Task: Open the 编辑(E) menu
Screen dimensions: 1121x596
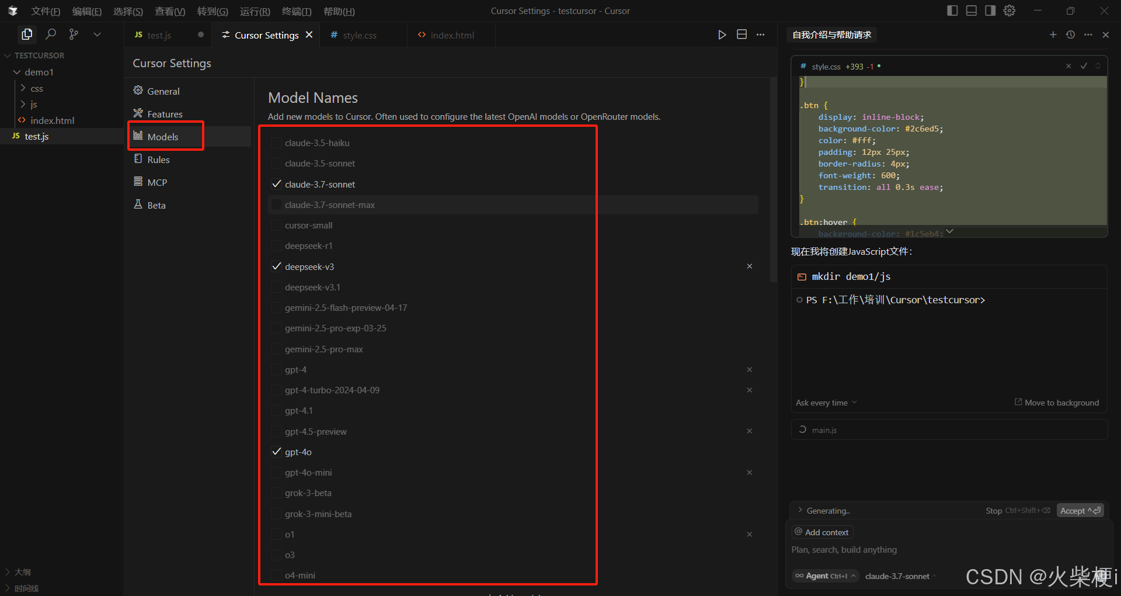Action: (x=86, y=11)
